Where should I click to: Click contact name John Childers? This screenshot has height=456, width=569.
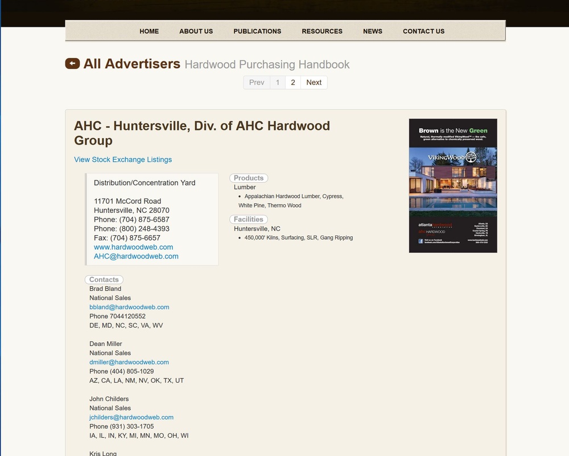coord(109,399)
